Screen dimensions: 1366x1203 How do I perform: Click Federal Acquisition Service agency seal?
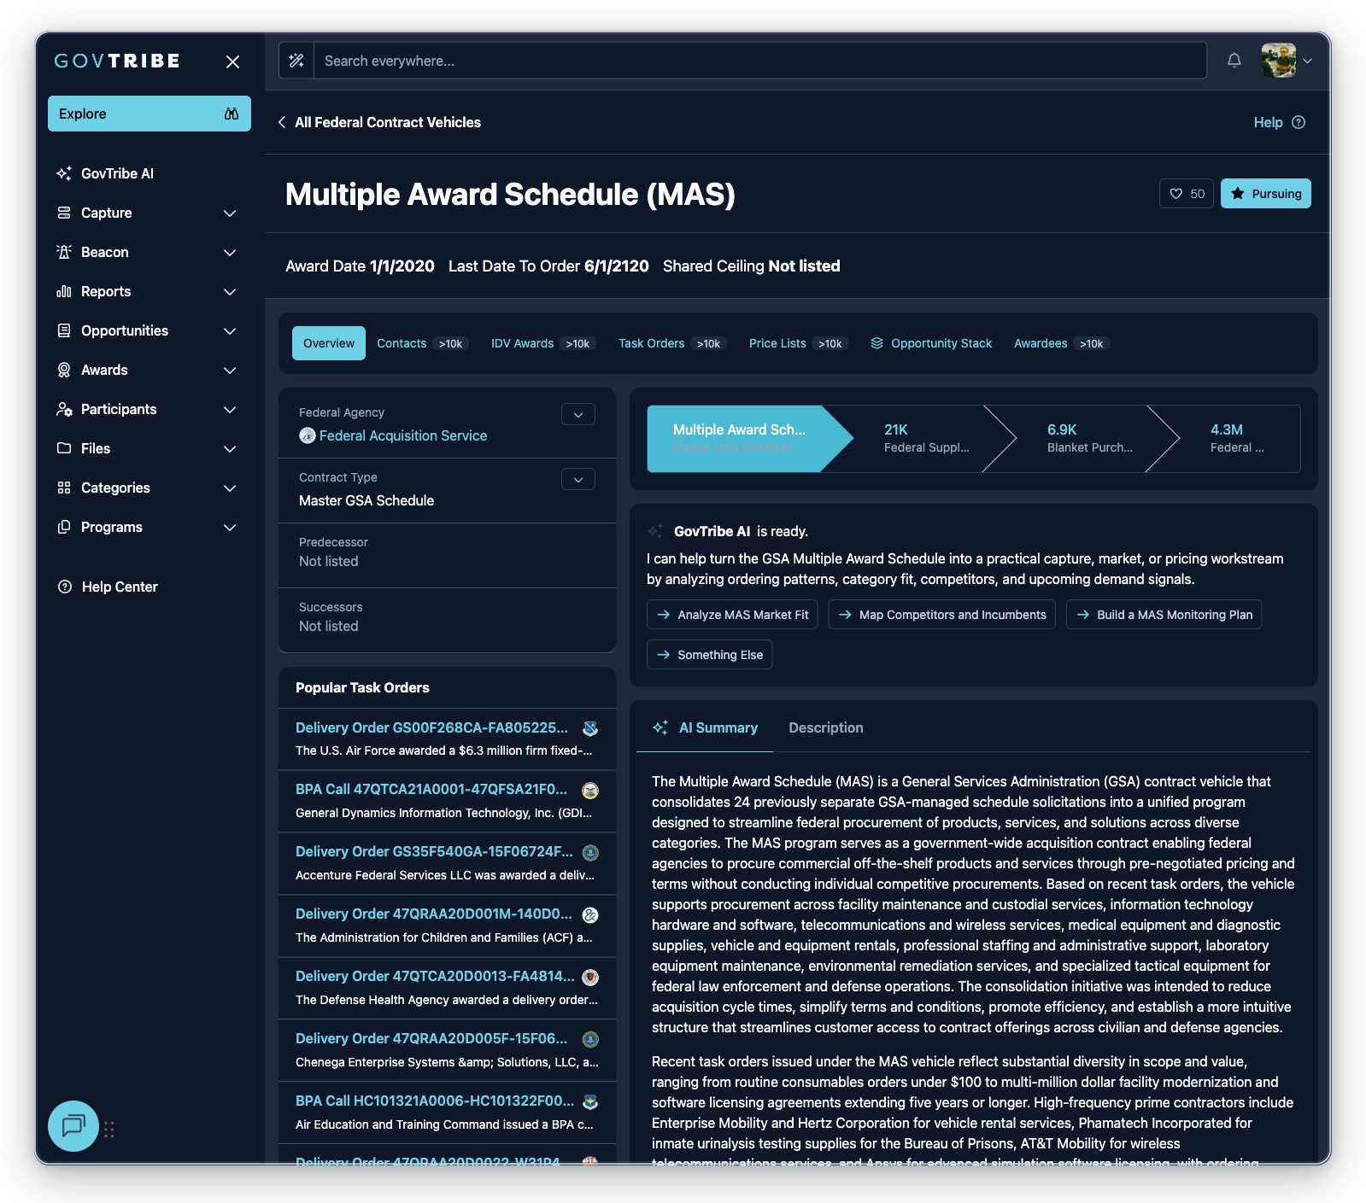coord(308,435)
